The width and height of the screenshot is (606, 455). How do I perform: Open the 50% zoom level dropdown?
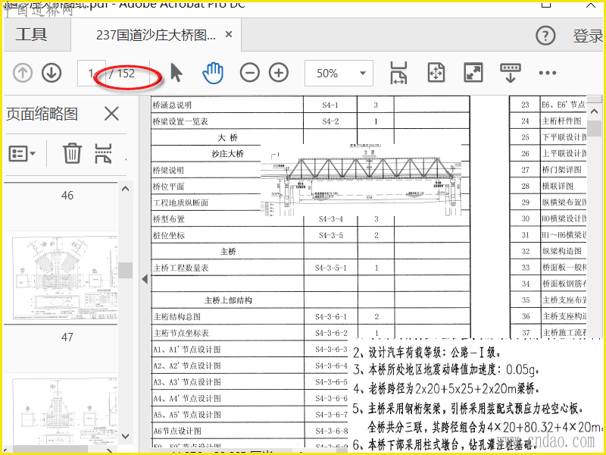[339, 73]
